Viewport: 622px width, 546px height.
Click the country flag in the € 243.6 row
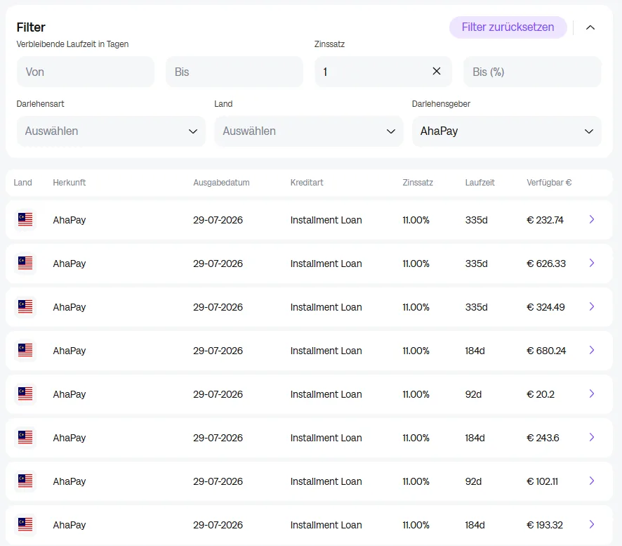(x=25, y=438)
